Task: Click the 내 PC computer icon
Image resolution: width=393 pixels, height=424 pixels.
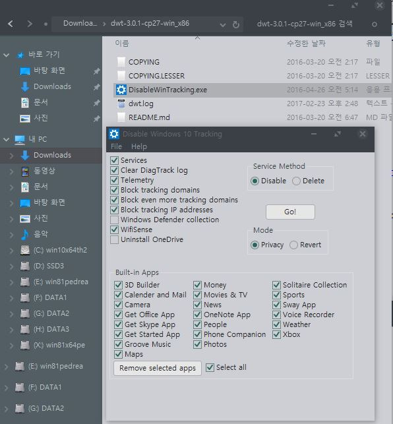Action: [20, 140]
